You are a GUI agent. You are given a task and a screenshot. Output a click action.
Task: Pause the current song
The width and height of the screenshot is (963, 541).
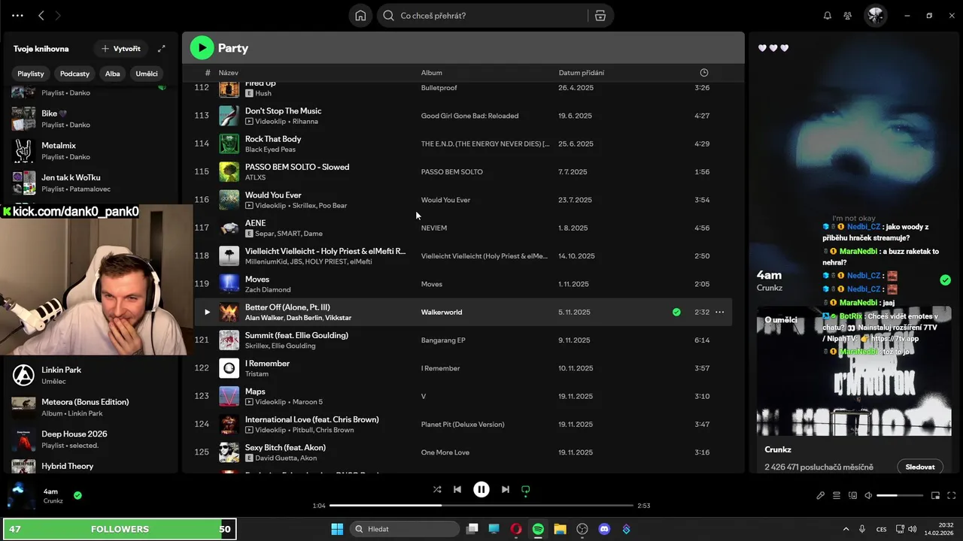pos(481,489)
